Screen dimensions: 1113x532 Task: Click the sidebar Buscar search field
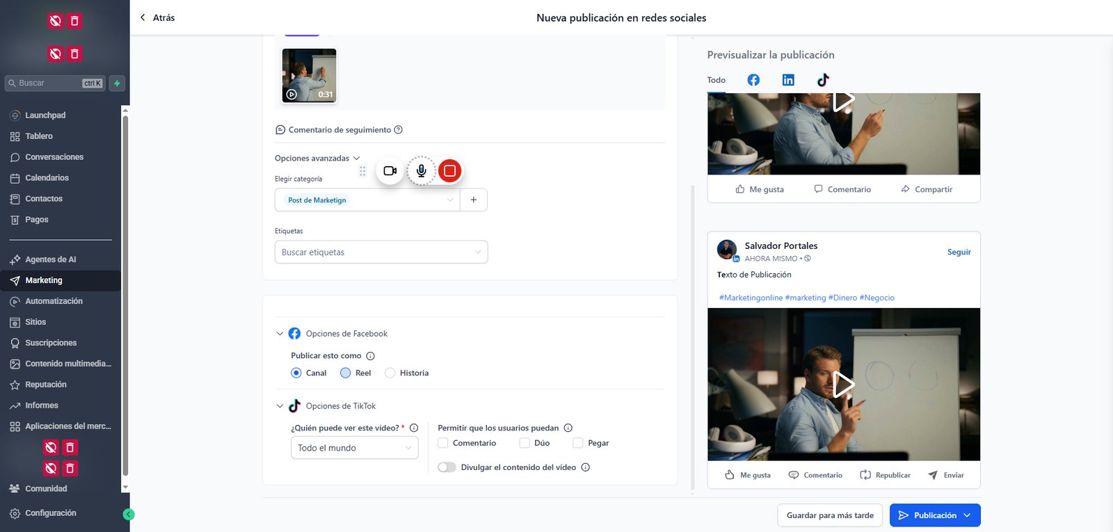click(x=55, y=83)
